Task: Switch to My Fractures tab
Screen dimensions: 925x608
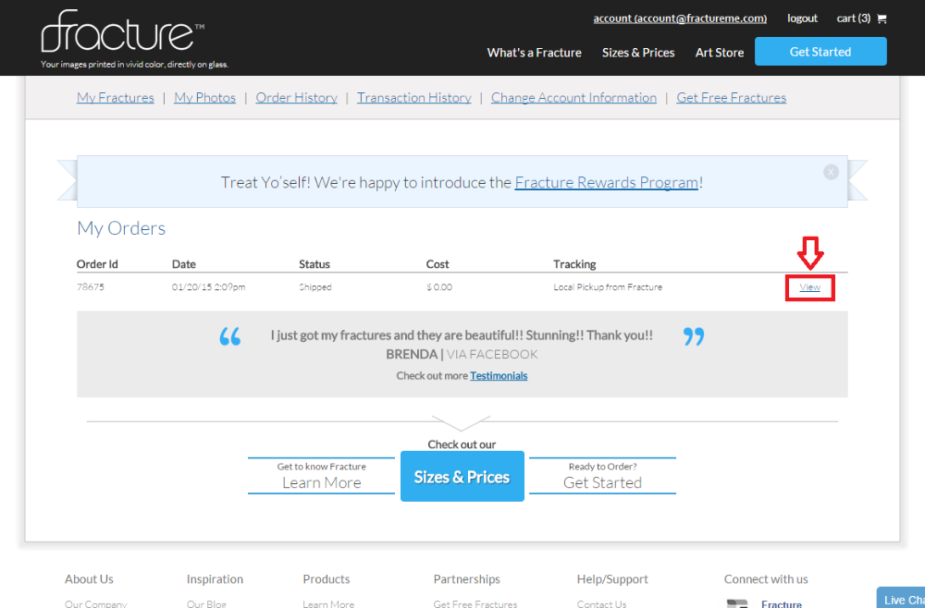Action: click(115, 98)
